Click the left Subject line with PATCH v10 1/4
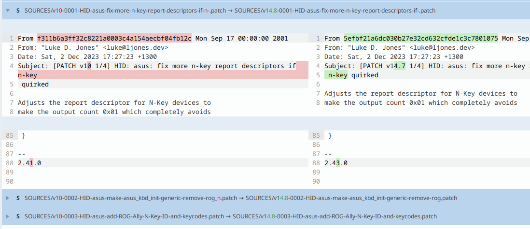 [x=157, y=66]
